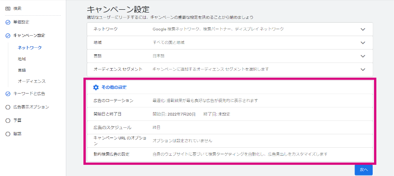
Task: Open the 広告のスケジュール setting row
Action: (x=230, y=127)
